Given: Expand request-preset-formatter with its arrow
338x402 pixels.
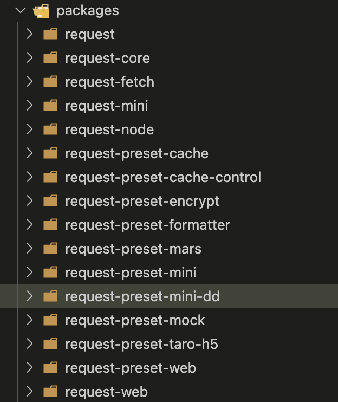Looking at the screenshot, I should point(29,225).
